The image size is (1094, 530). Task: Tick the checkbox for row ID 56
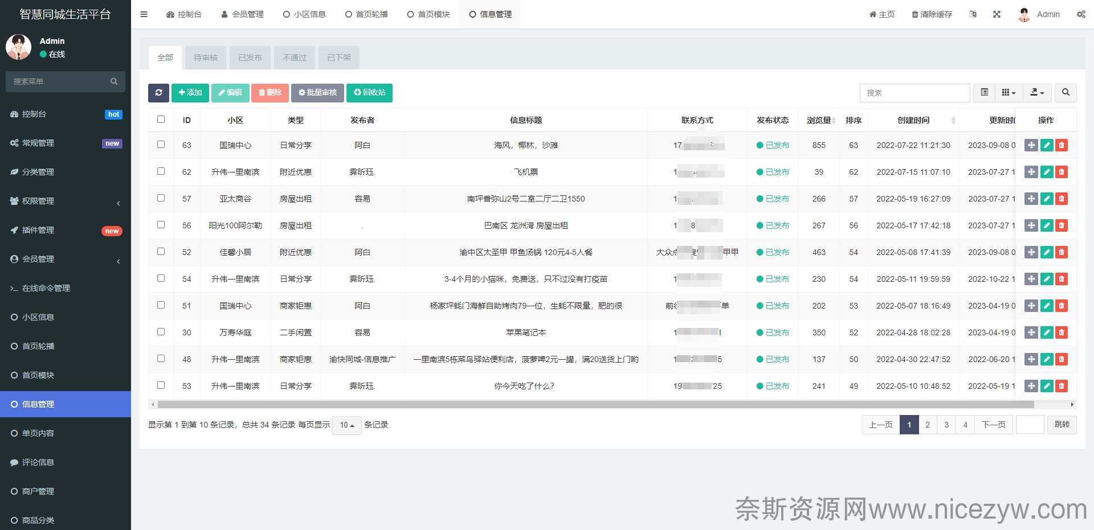pyautogui.click(x=161, y=225)
